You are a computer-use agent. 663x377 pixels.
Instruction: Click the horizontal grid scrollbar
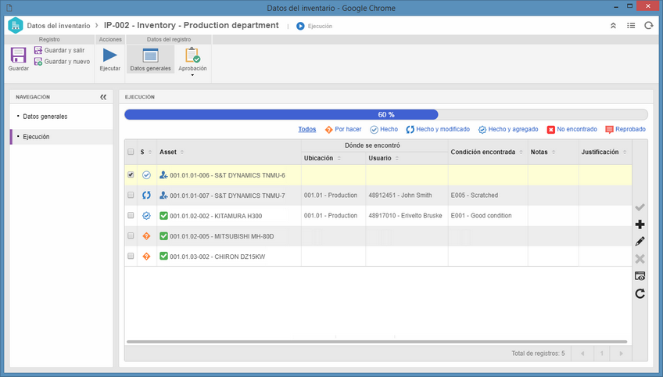(376, 342)
